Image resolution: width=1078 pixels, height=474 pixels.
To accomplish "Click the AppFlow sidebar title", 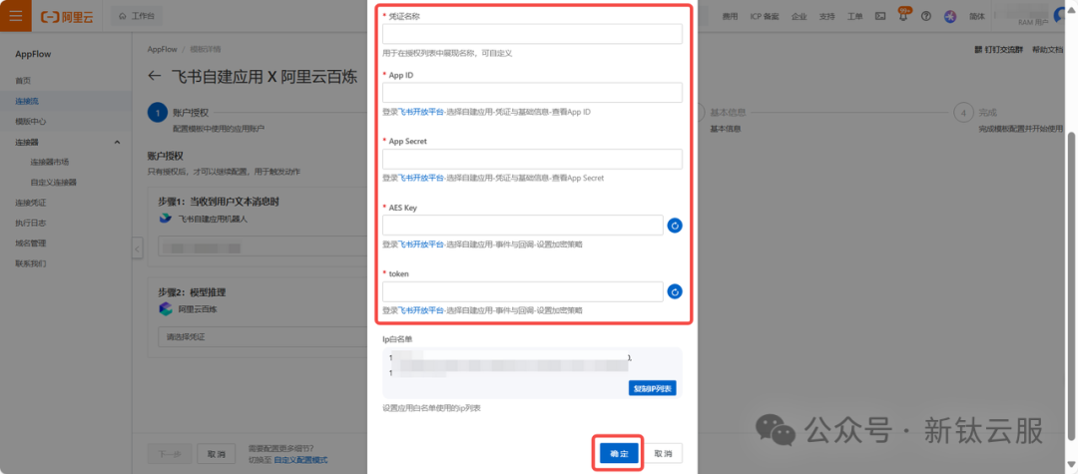I will pyautogui.click(x=33, y=54).
